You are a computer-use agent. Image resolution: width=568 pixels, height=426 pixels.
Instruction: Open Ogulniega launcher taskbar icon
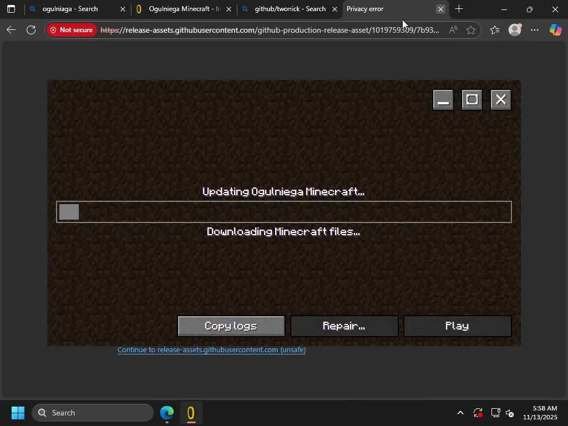[x=191, y=413]
